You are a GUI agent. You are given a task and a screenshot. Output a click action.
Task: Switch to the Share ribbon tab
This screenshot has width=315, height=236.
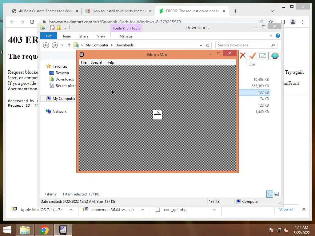84,36
